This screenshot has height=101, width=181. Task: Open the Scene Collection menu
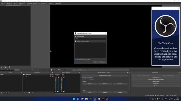32,3
